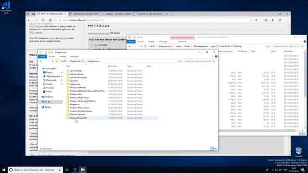Open Edge favorites hub icon

tap(266, 20)
